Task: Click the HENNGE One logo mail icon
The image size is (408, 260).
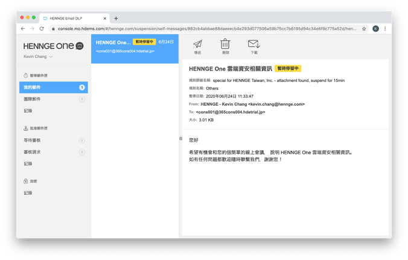Action: (80, 46)
